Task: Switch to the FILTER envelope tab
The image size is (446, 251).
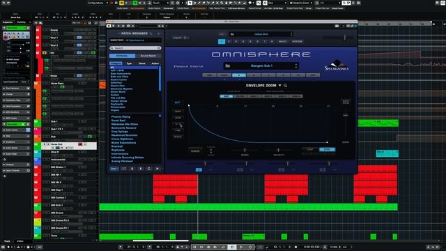Action: click(x=240, y=96)
